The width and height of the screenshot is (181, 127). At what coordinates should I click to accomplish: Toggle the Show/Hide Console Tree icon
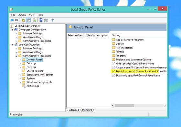[x=28, y=20]
